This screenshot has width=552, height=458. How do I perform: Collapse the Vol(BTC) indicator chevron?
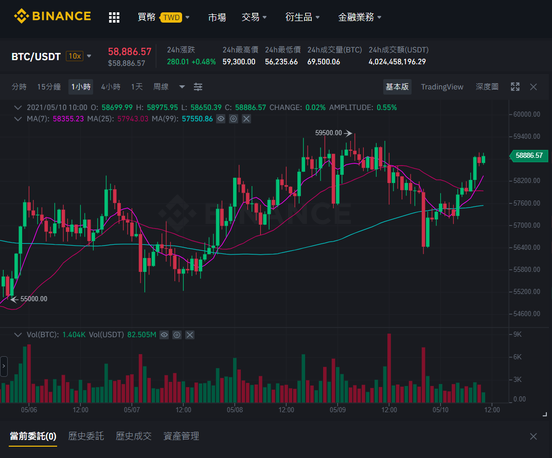(18, 335)
